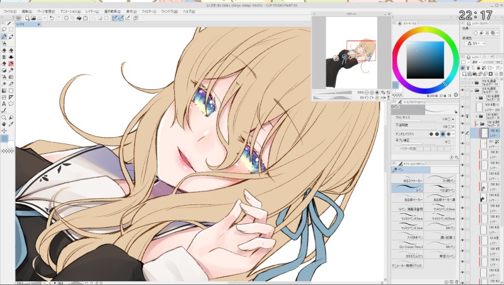The height and width of the screenshot is (285, 504).
Task: Toggle Snap to Ruler in command bar
Action: [115, 18]
